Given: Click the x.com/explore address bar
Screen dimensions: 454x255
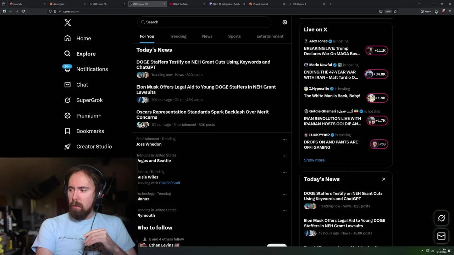Looking at the screenshot, I should [213, 11].
